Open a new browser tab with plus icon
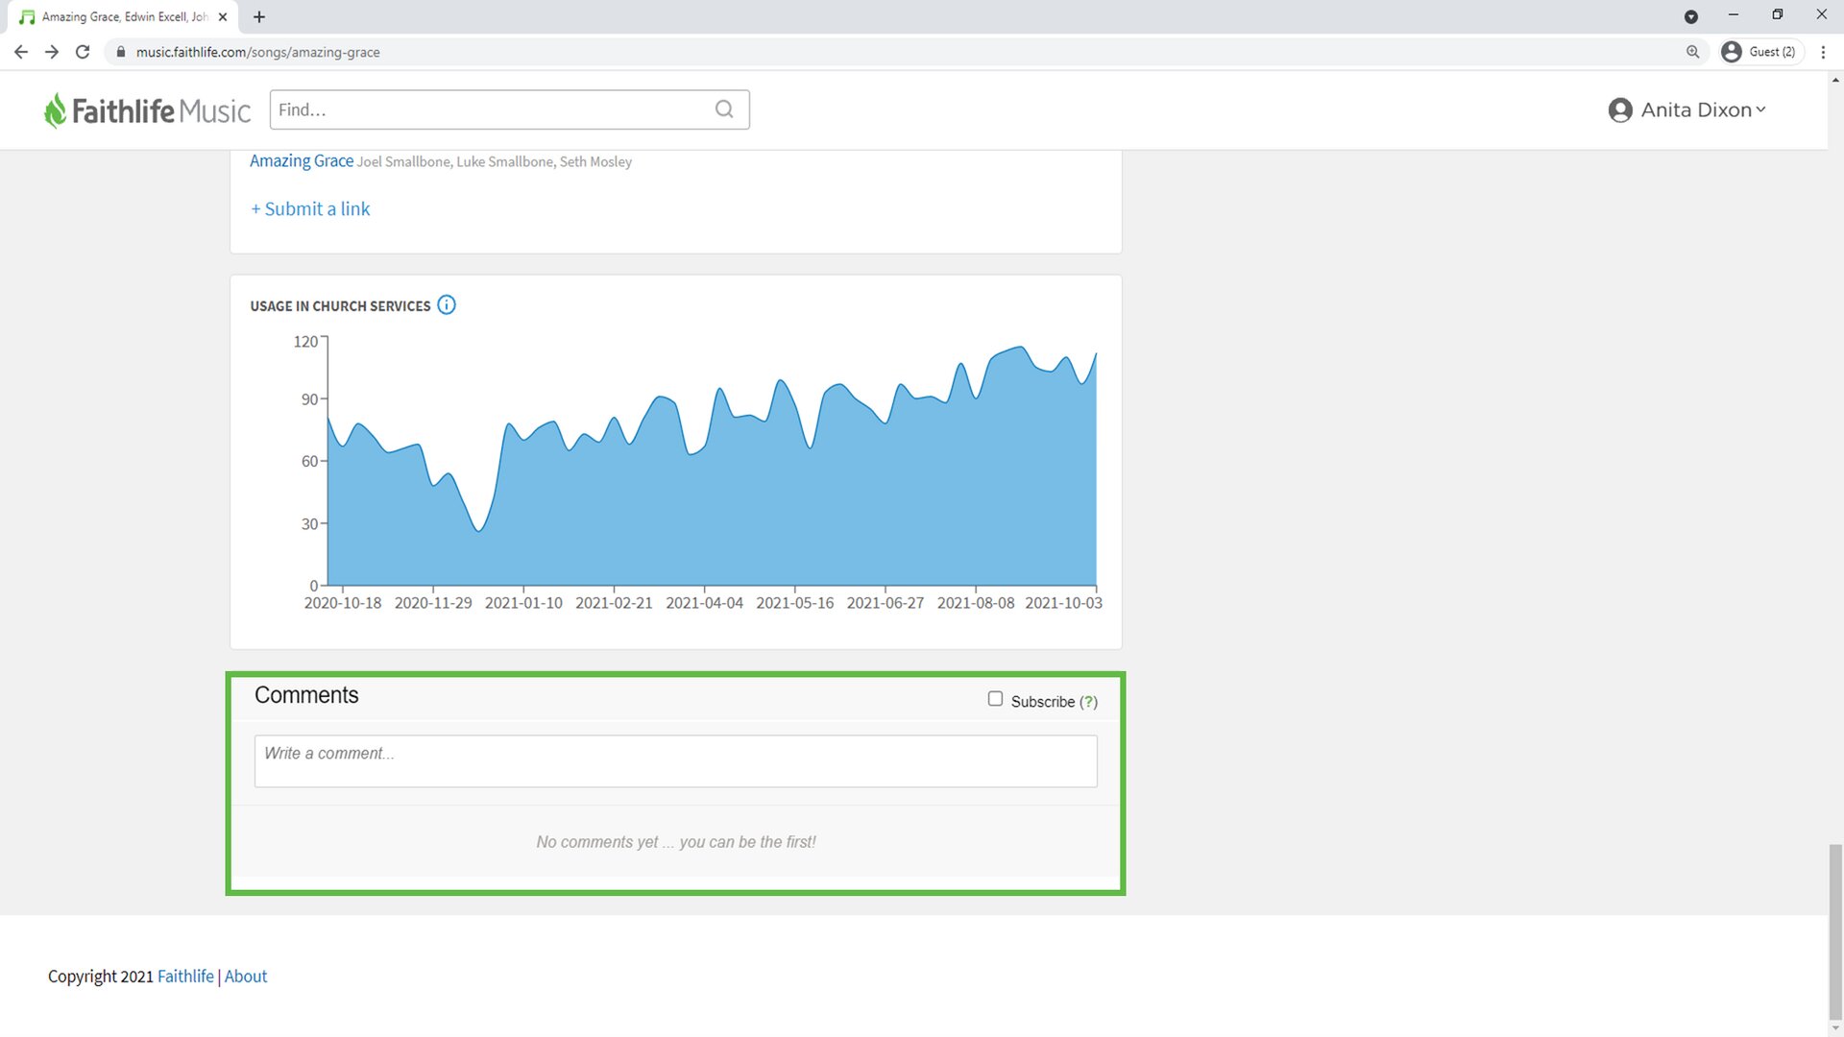This screenshot has width=1844, height=1037. click(259, 16)
